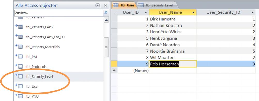Click the (Nieuw) new record cell
Viewport: 259px width, 101px height.
tap(133, 71)
